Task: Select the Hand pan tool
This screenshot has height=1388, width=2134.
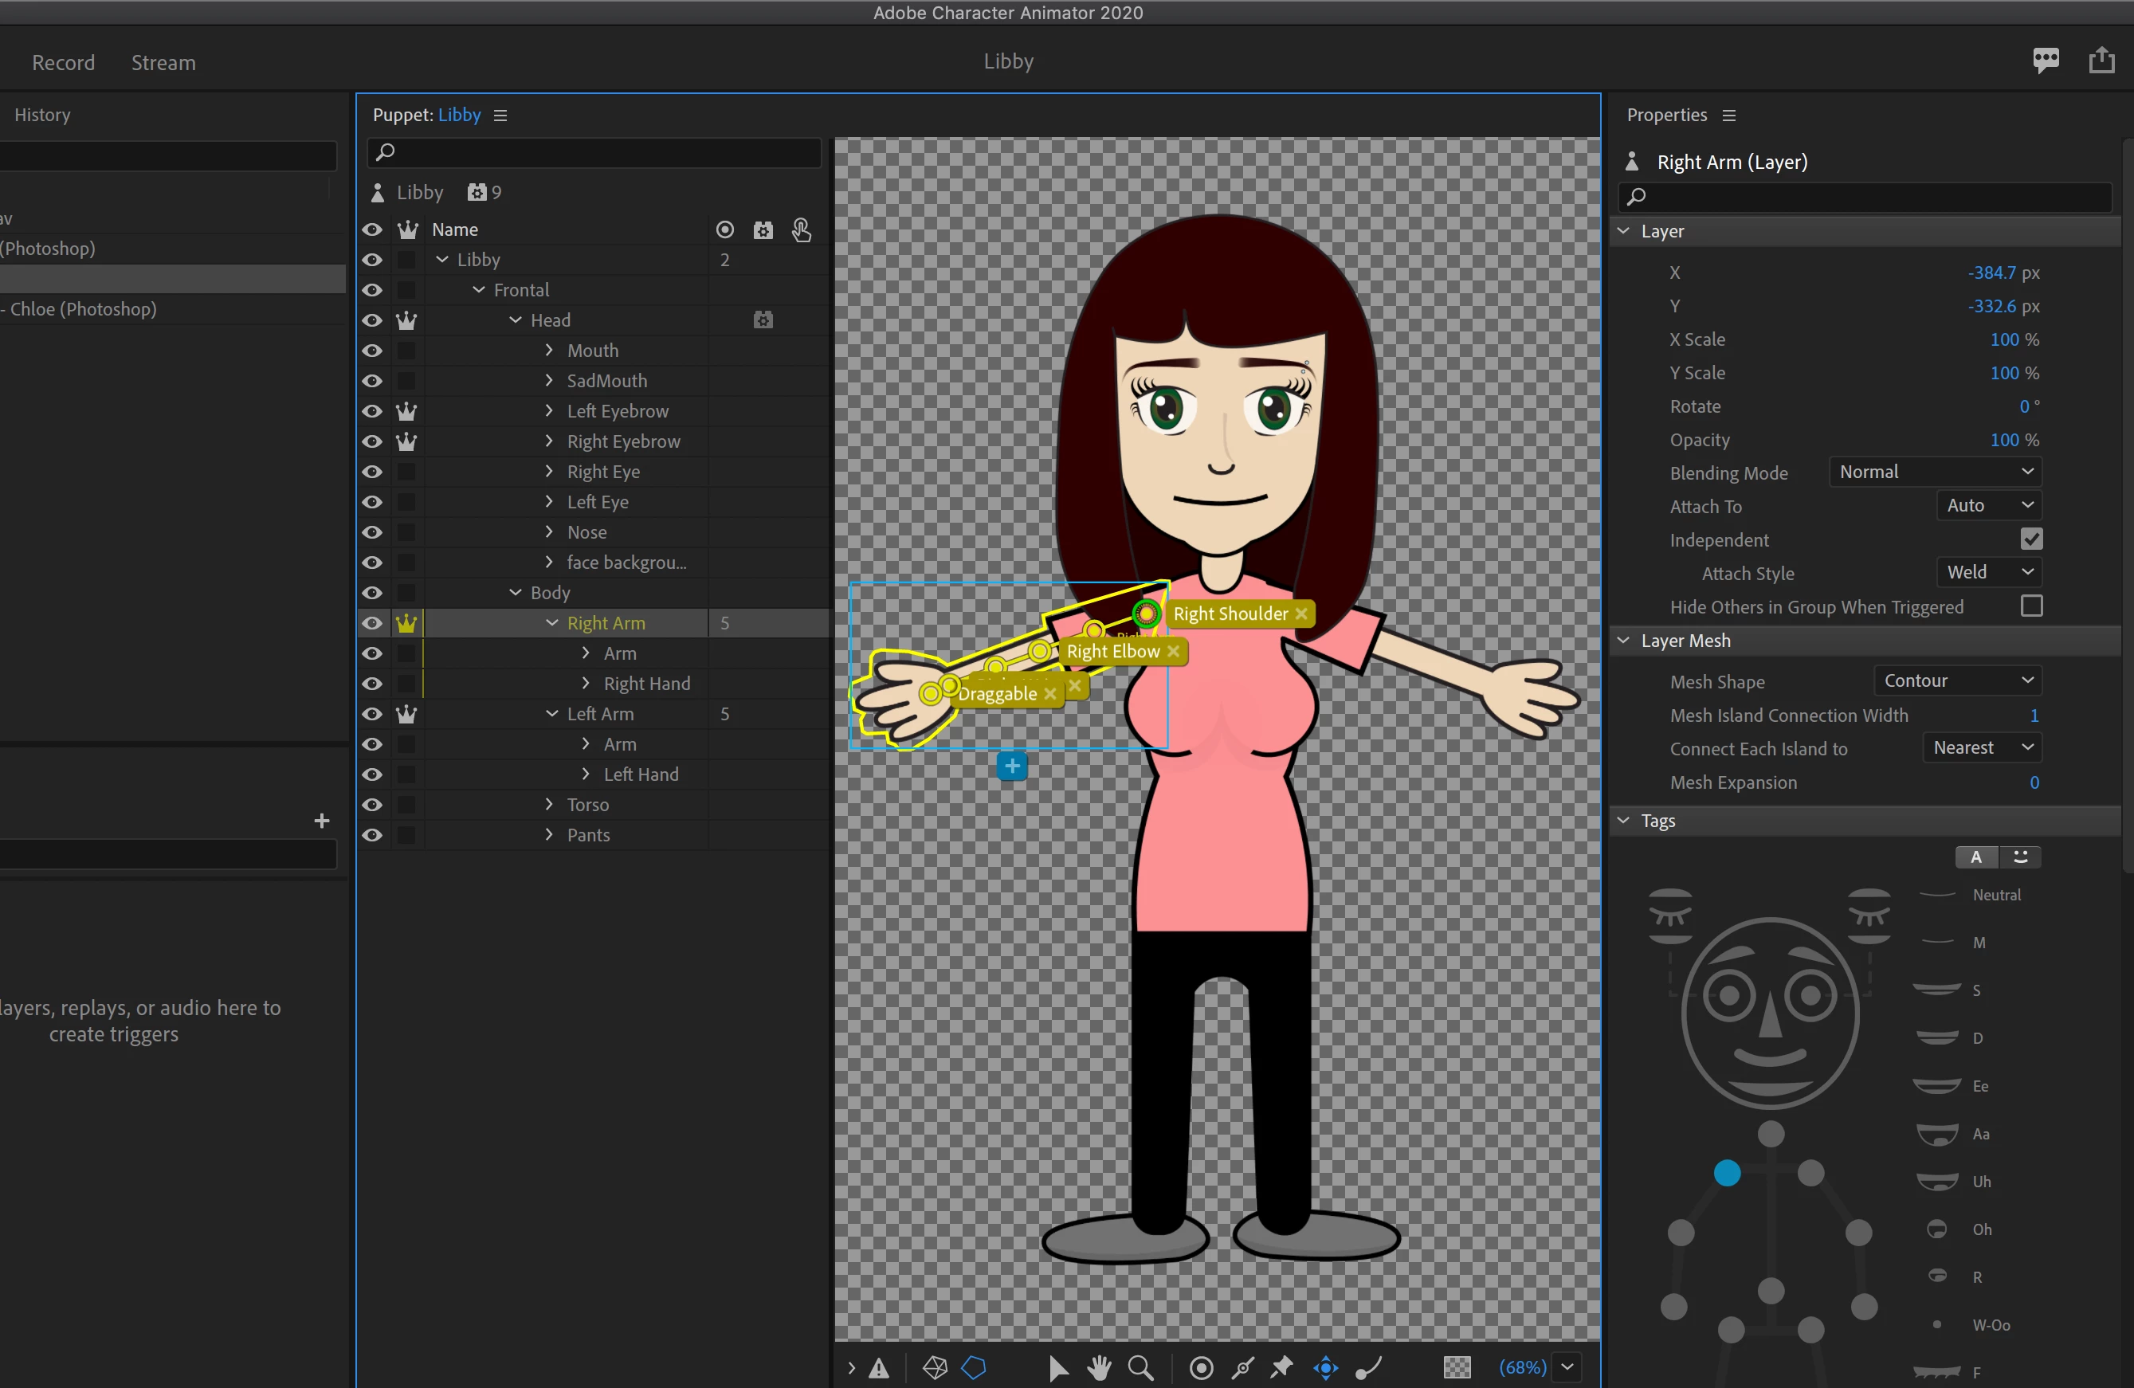Action: pos(1100,1367)
